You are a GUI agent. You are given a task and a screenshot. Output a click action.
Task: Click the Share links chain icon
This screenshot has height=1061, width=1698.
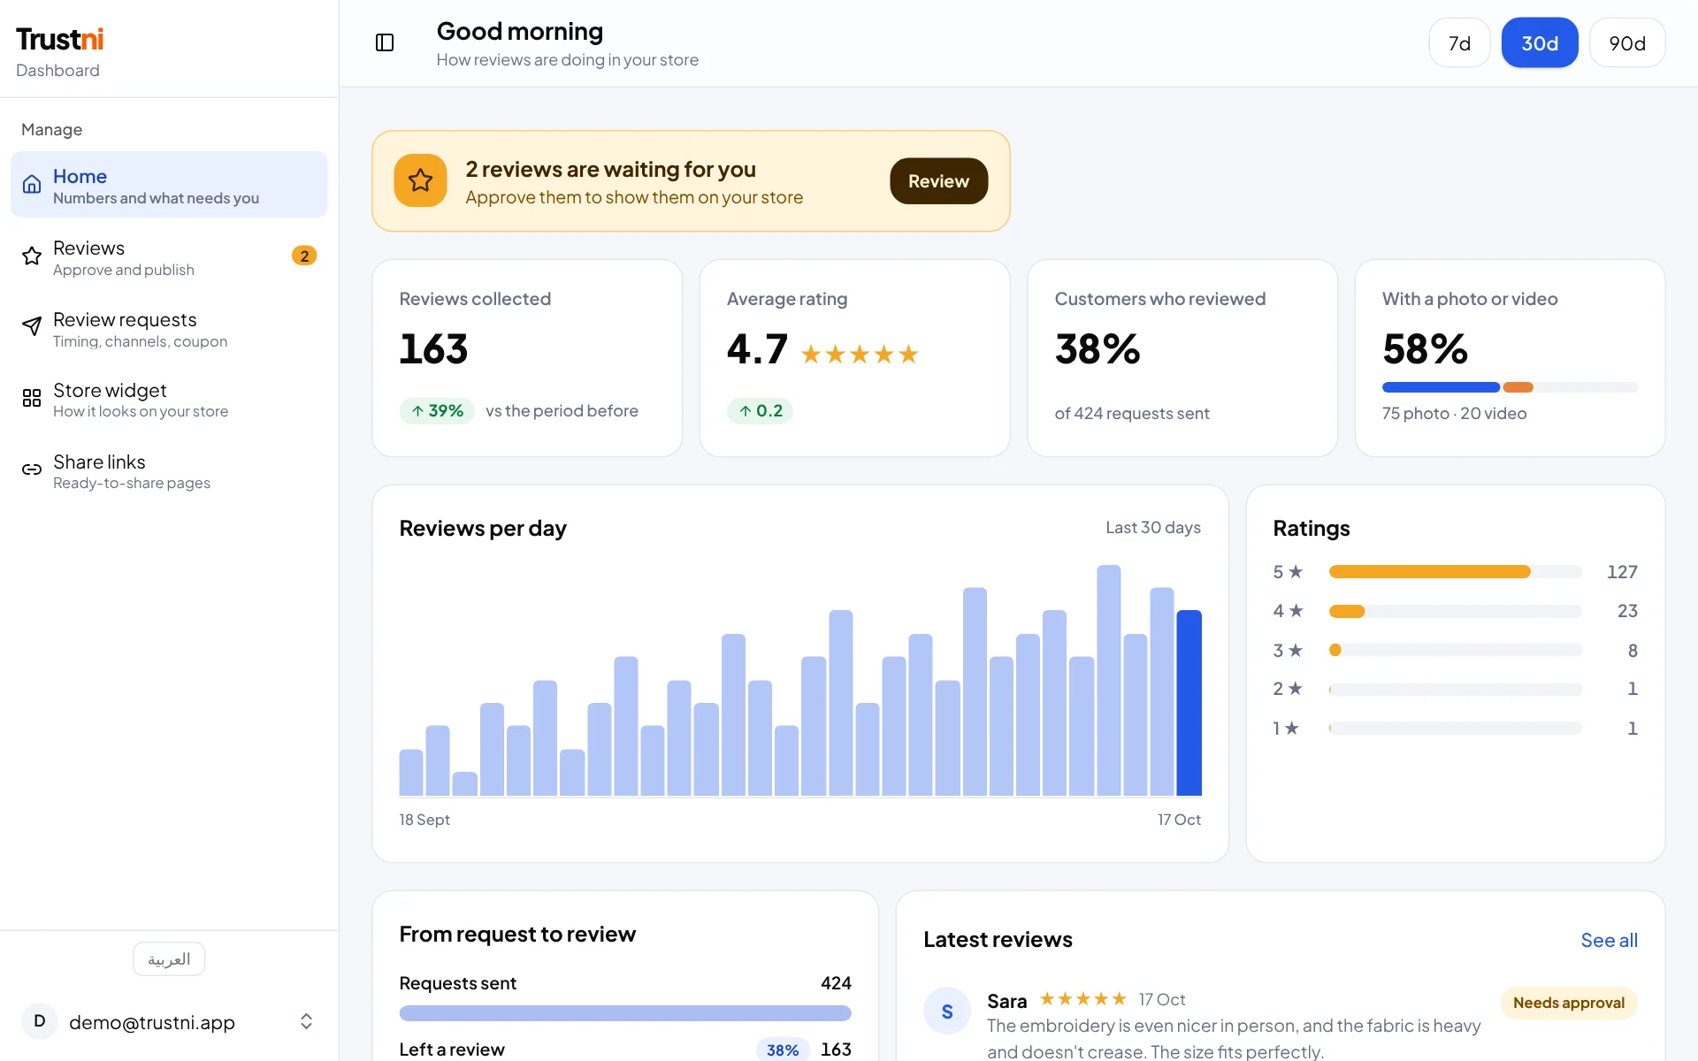32,469
